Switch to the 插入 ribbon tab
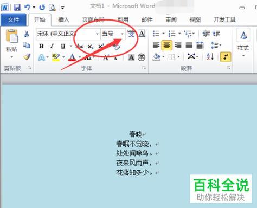 pyautogui.click(x=63, y=19)
